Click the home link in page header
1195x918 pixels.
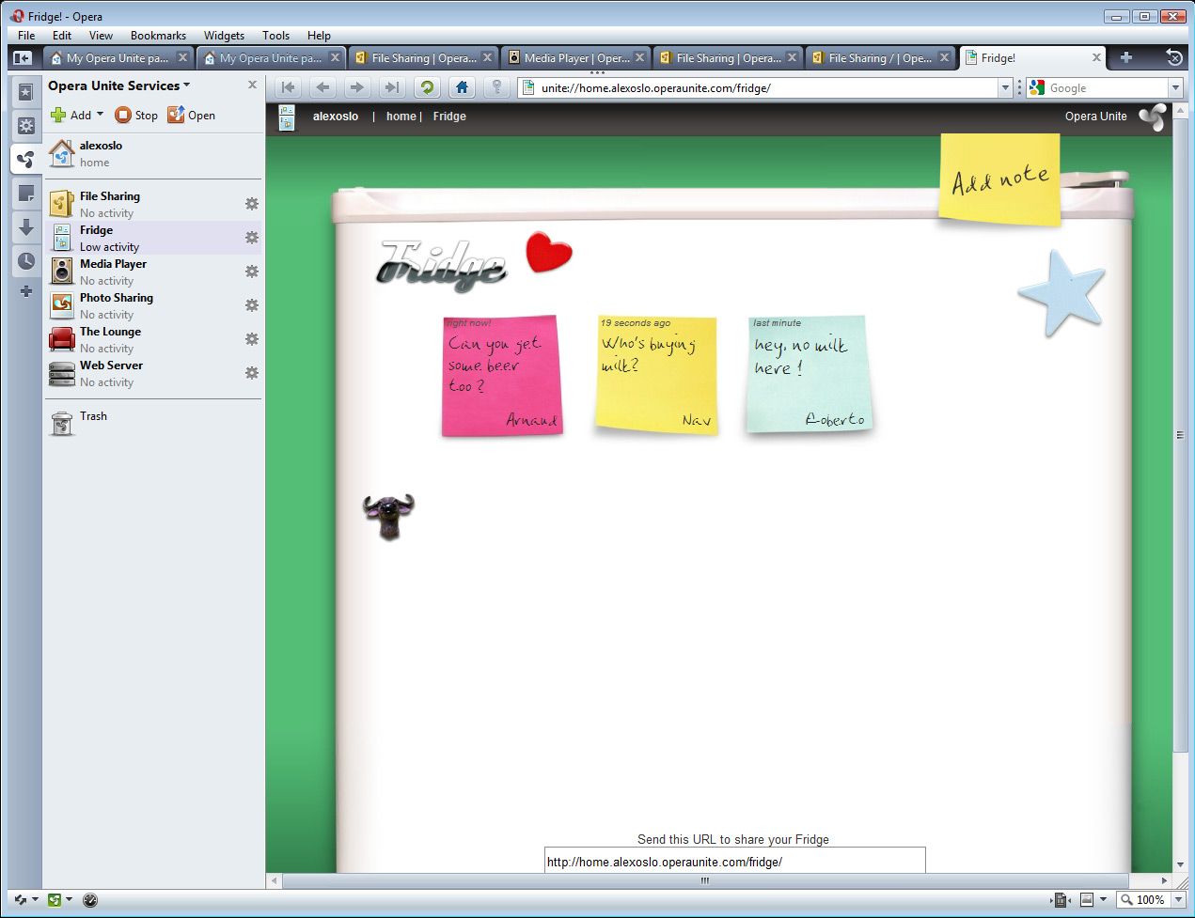point(401,117)
